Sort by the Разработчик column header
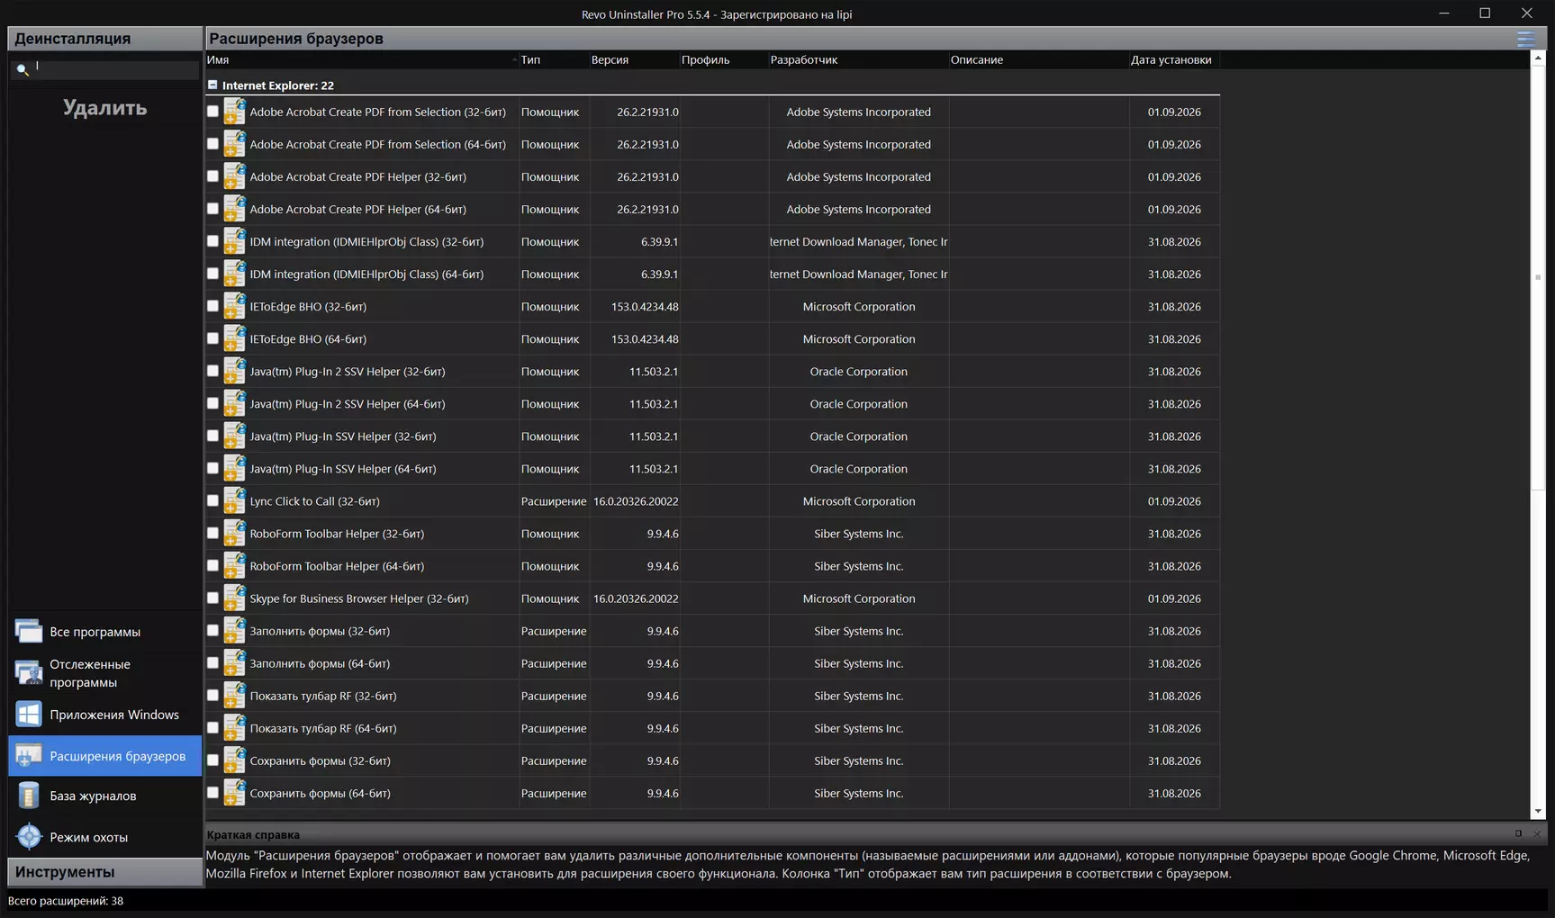This screenshot has width=1555, height=918. point(858,59)
